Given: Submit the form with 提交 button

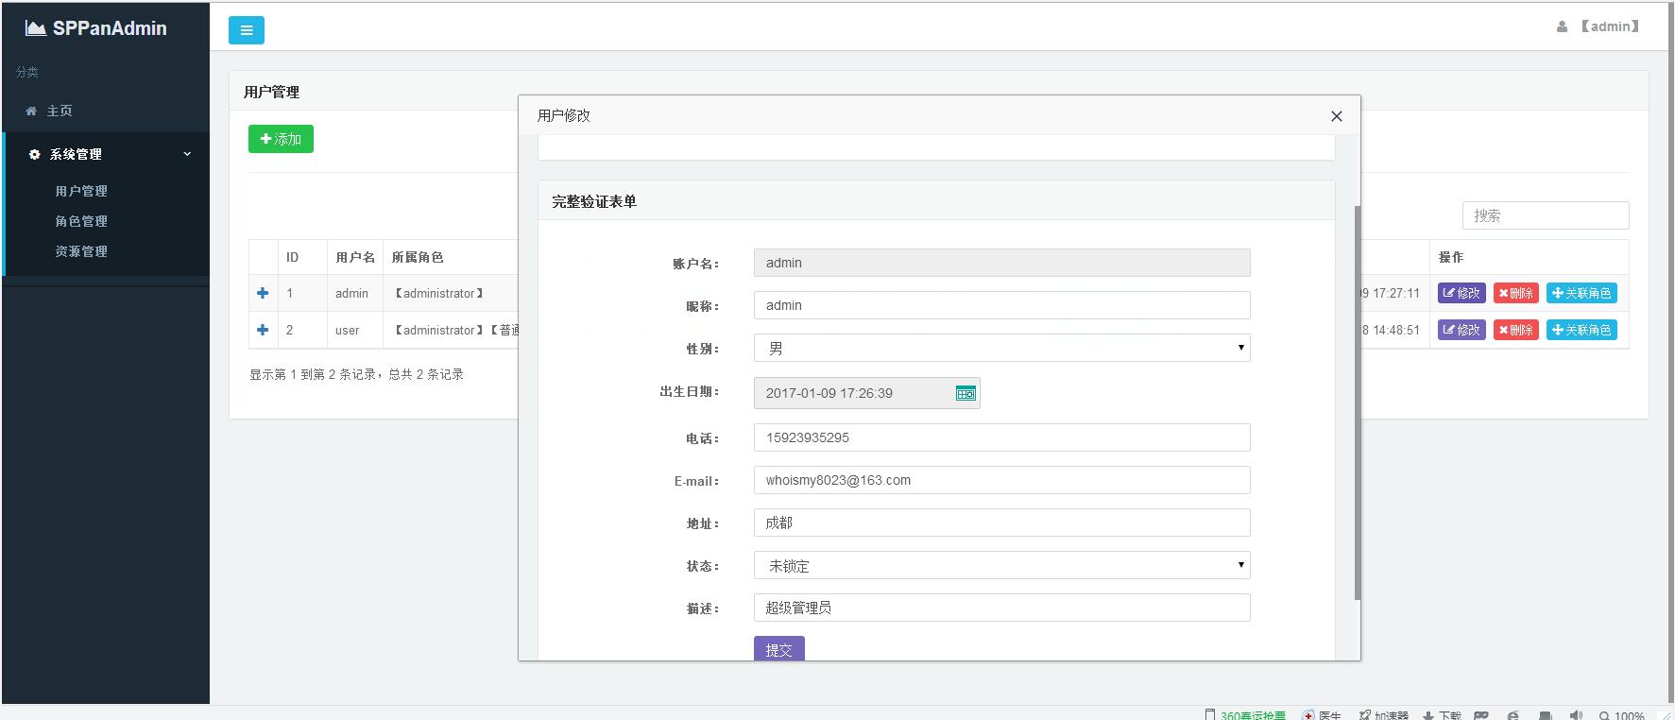Looking at the screenshot, I should [x=778, y=649].
